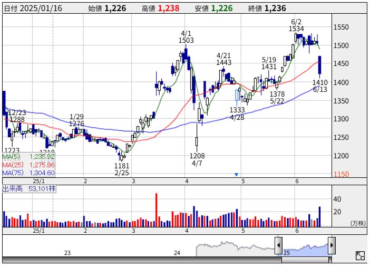Click the blue triangle marker above month 5
This screenshot has height=266, width=370.
click(236, 175)
